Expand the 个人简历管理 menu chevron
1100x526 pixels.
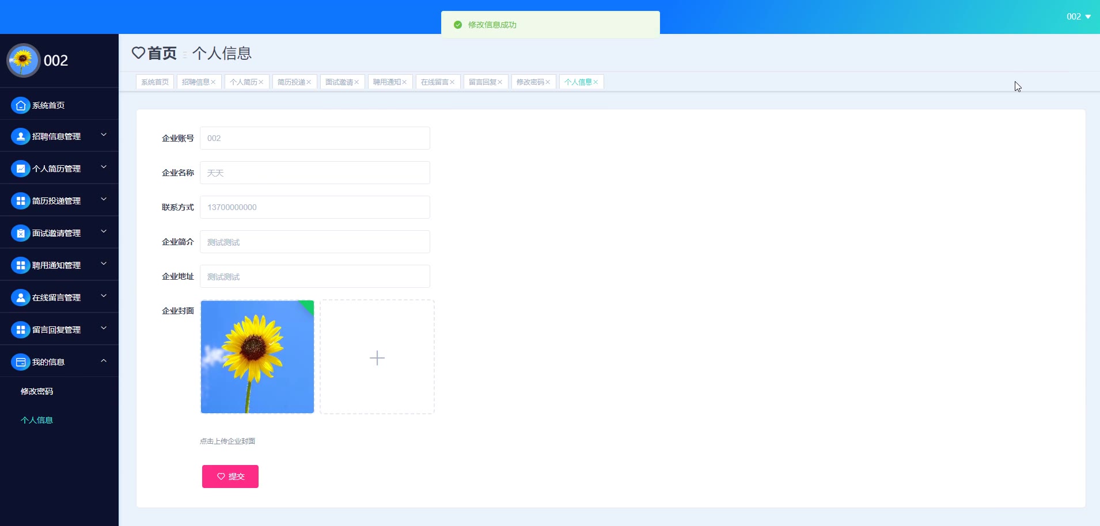pos(104,167)
